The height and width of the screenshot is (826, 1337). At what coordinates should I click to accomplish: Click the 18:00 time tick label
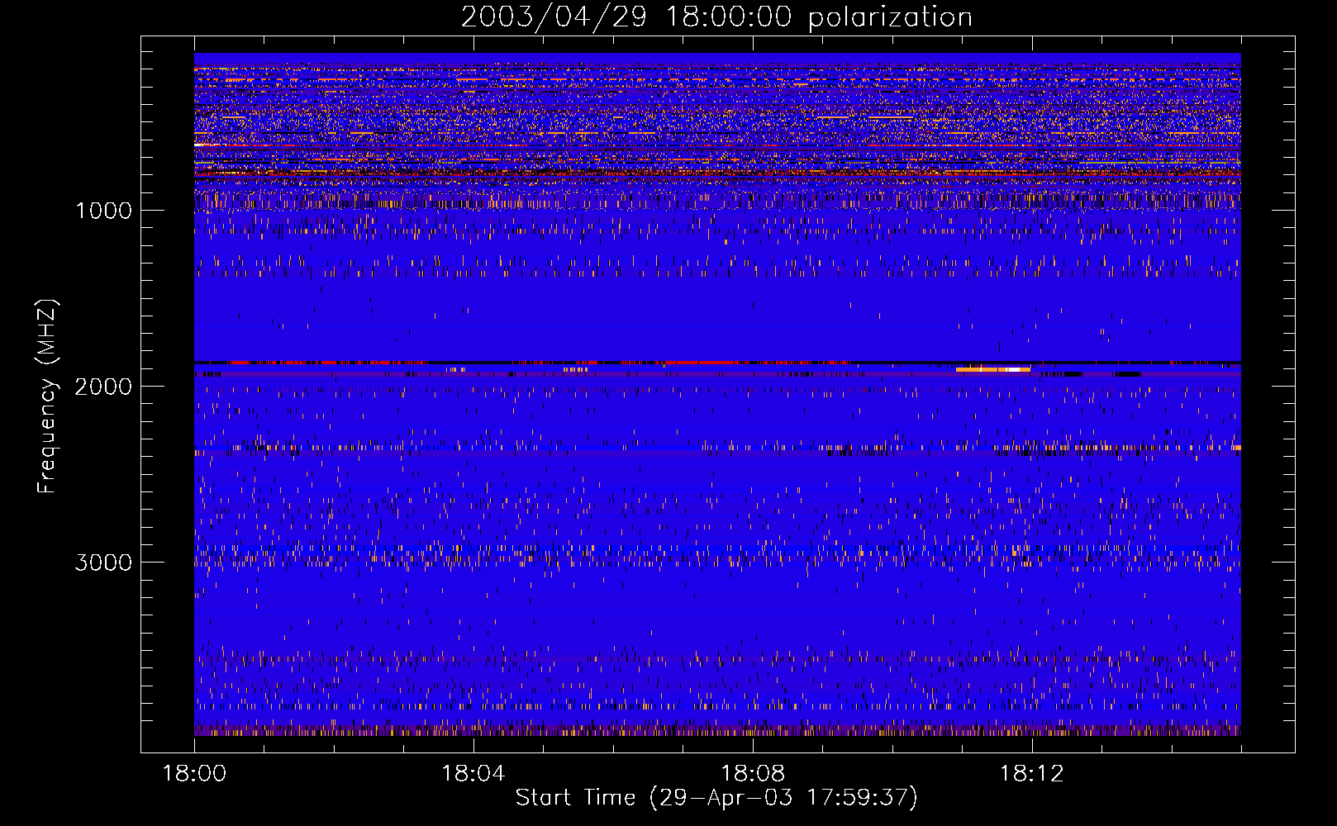(x=194, y=774)
